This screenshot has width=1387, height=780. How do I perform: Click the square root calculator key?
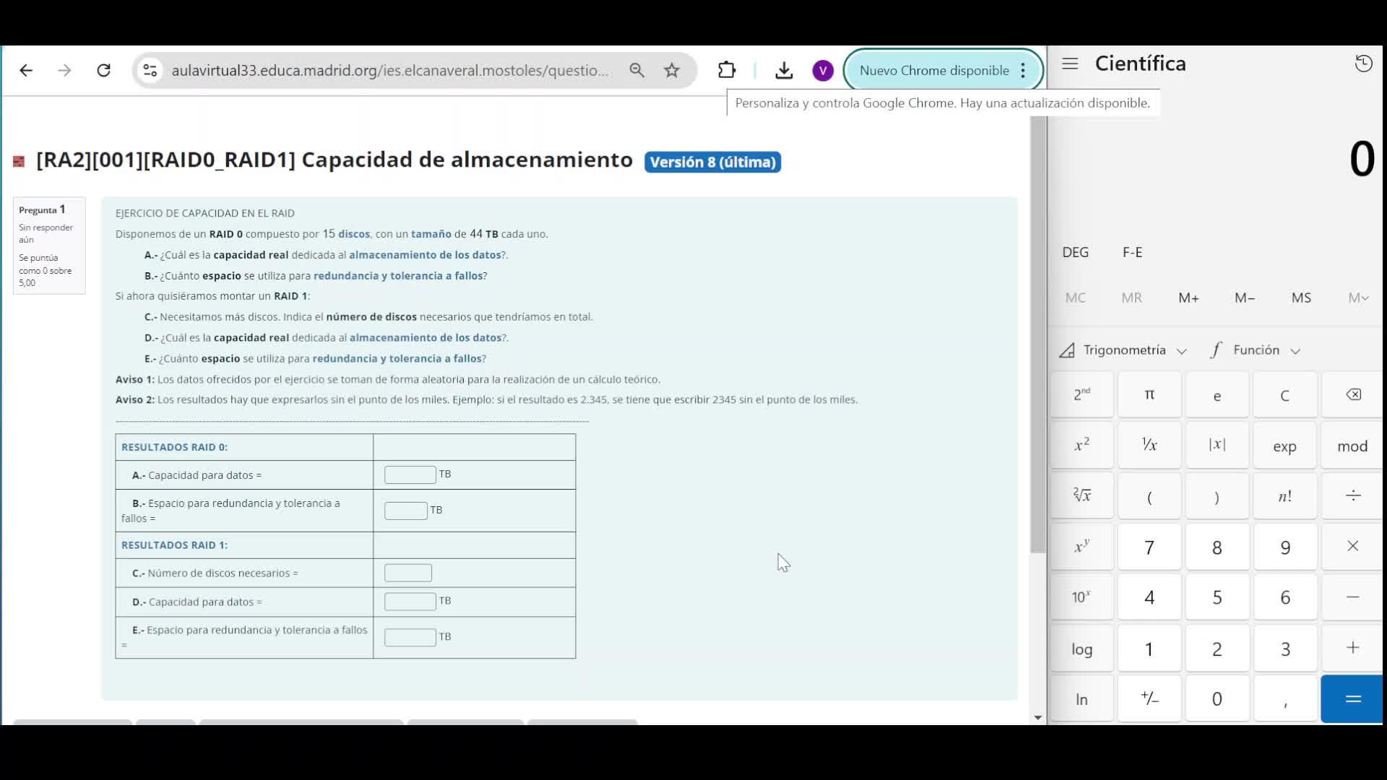[x=1081, y=495]
